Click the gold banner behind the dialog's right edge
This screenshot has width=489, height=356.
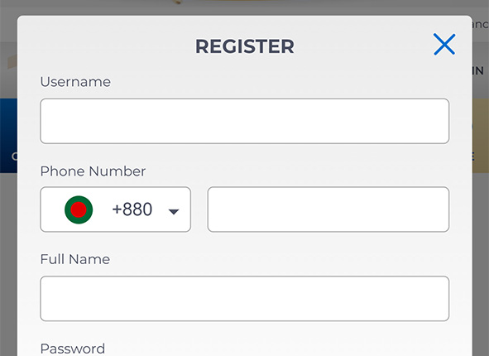pyautogui.click(x=481, y=136)
